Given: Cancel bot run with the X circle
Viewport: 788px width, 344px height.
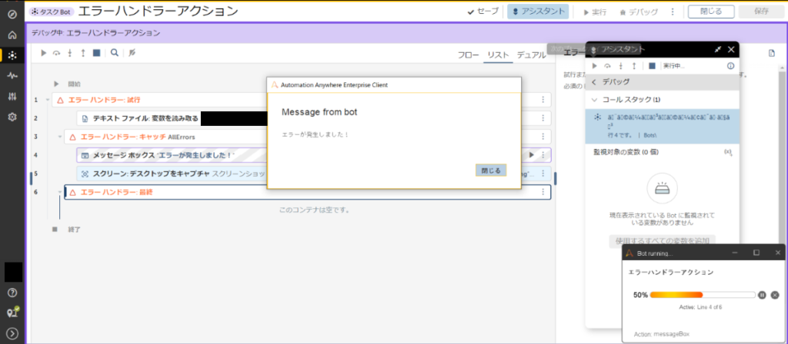Looking at the screenshot, I should pos(774,295).
